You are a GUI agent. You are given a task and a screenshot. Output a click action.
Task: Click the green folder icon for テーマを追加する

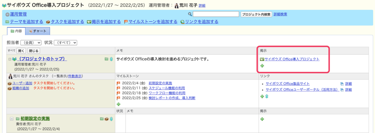(x=7, y=22)
